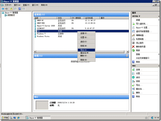Click the 运行时间 column header
The height and width of the screenshot is (121, 161).
coord(92,18)
